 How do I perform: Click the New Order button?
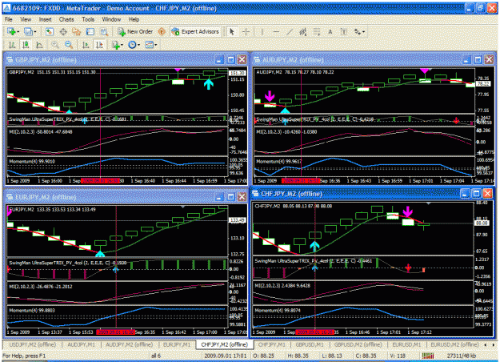135,31
